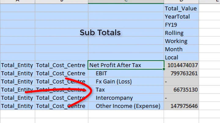Select Total_Entity in Fx Gain (Loss) row
Screen dimensions: 220x123
click(x=17, y=81)
